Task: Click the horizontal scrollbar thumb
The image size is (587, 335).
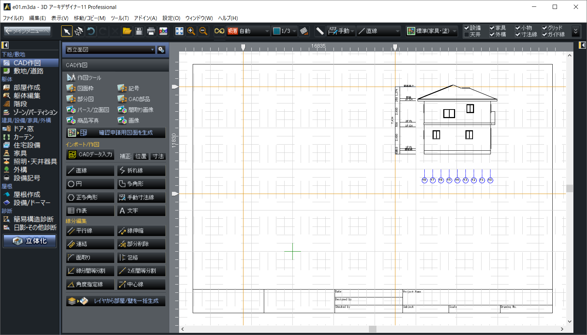Action: pos(373,329)
